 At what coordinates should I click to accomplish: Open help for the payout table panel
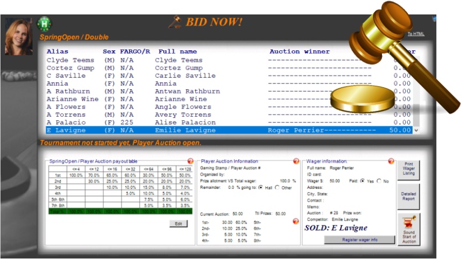190,162
